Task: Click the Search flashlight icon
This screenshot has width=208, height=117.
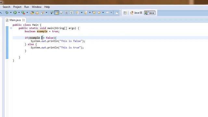Action: click(x=43, y=13)
